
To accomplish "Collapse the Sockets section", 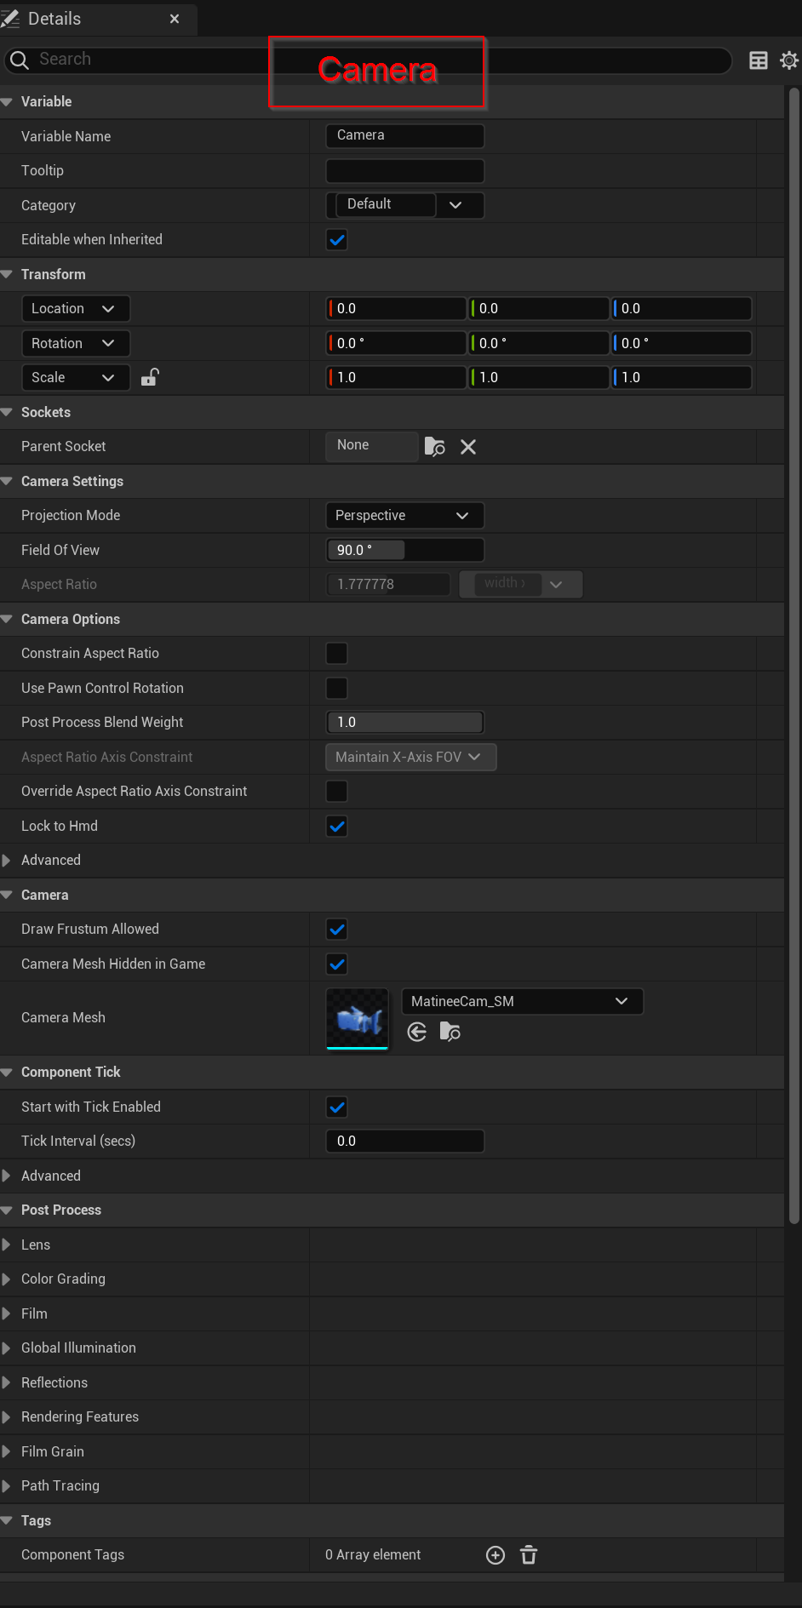I will click(7, 412).
